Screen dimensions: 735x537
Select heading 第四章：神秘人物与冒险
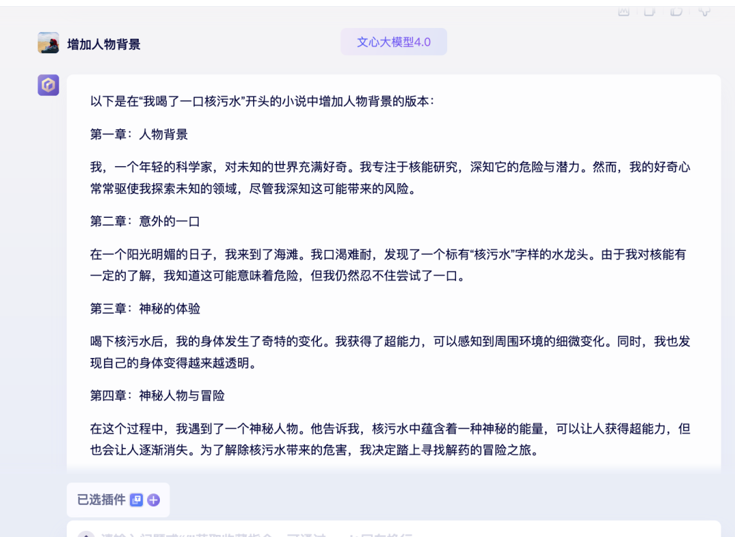coord(157,396)
